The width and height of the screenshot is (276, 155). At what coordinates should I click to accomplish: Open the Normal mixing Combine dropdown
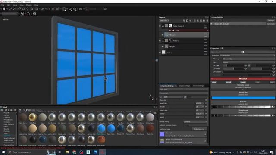(195, 121)
